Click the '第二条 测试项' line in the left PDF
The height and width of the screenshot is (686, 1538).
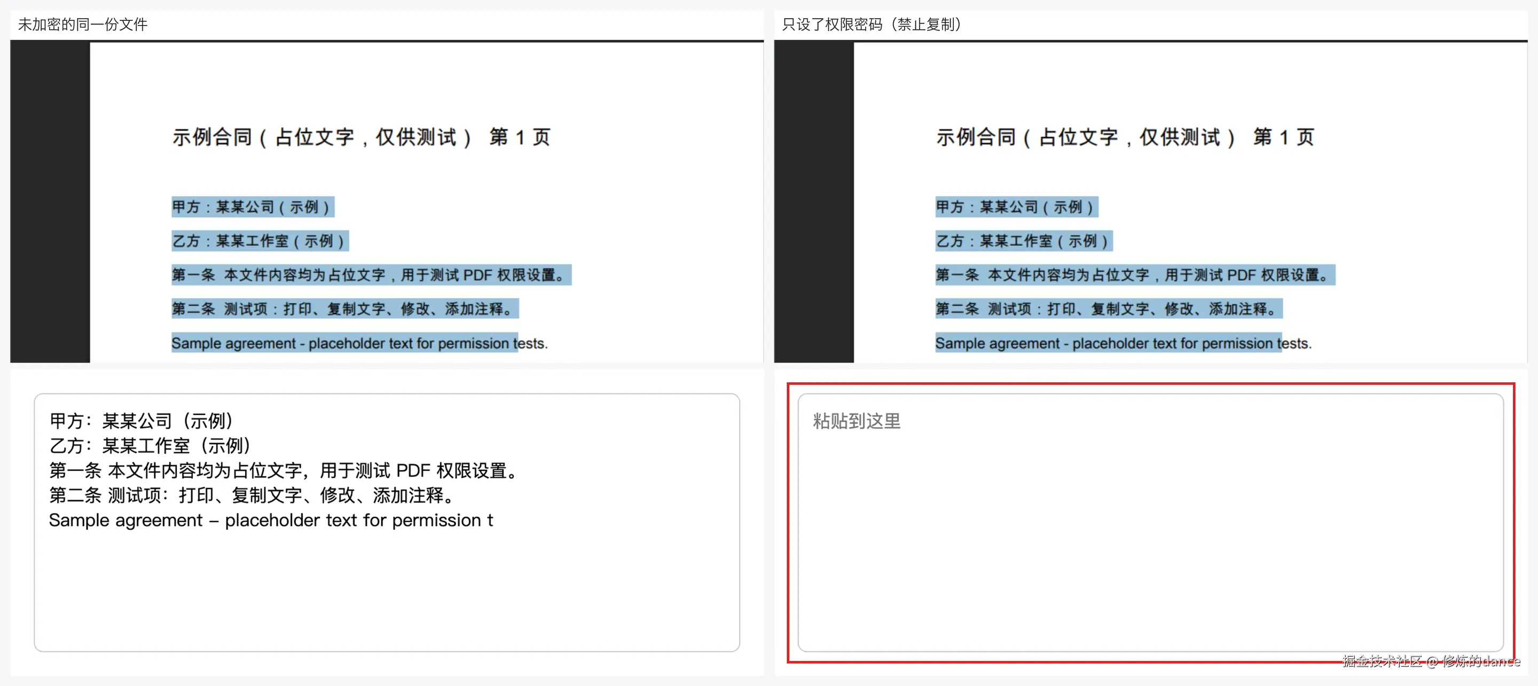point(345,309)
